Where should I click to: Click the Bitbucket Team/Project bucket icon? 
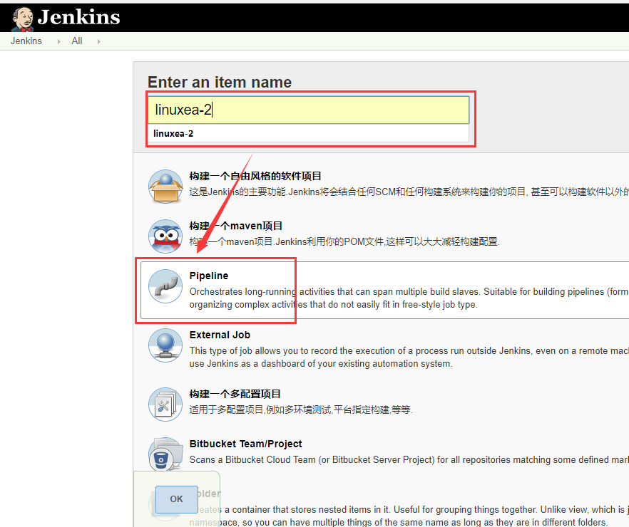[165, 454]
